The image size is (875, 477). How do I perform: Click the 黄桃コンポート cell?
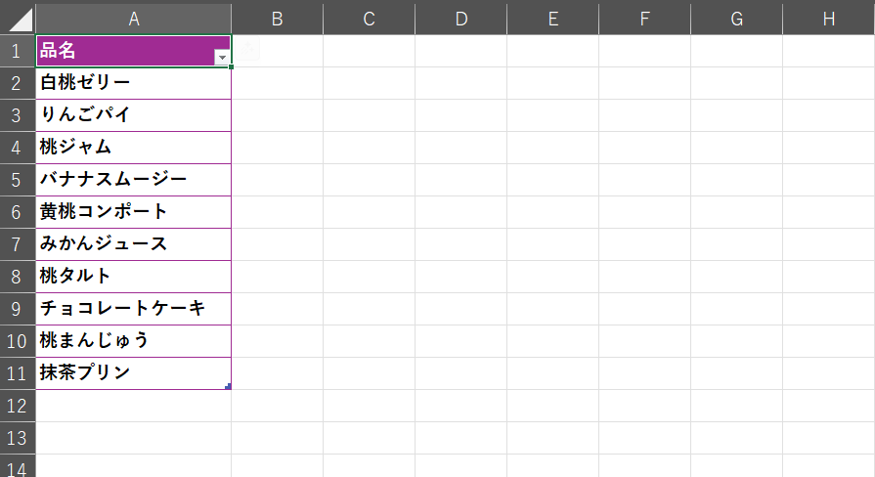click(133, 212)
